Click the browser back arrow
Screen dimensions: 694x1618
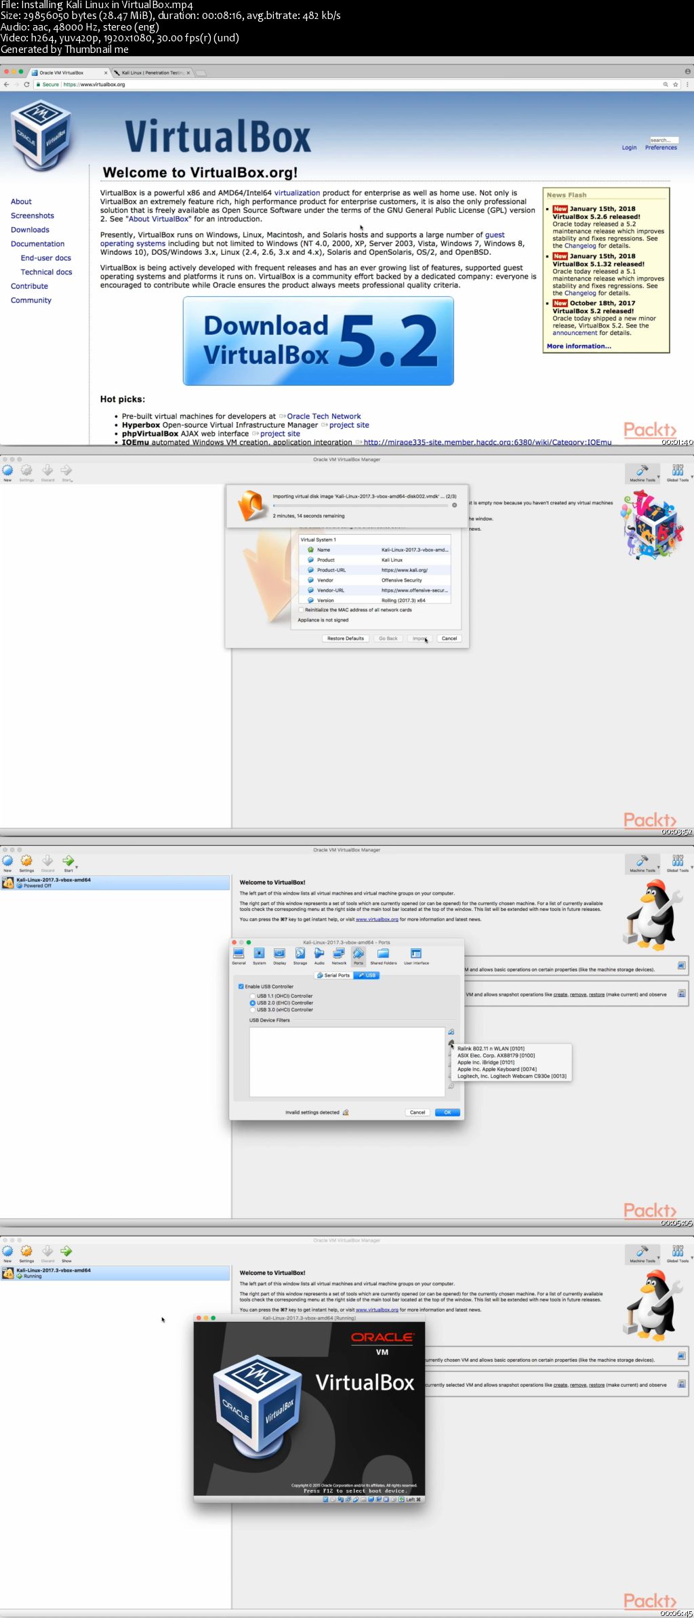(x=6, y=85)
